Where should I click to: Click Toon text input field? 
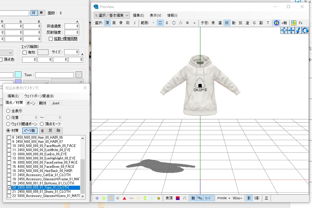pyautogui.click(x=54, y=75)
